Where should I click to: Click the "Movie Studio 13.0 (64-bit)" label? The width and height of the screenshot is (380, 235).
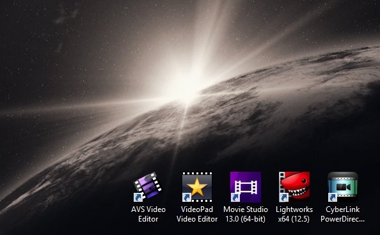pyautogui.click(x=246, y=214)
